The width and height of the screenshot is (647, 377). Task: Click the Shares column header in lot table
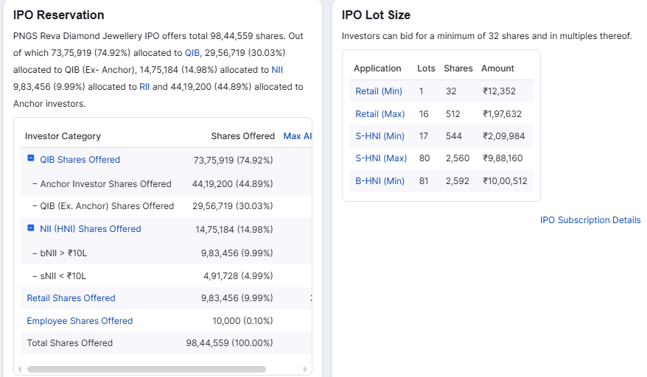(x=458, y=68)
